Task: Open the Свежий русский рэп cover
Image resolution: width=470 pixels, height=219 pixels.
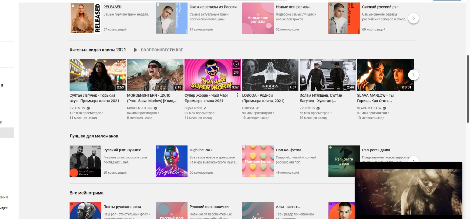Action: point(344,18)
